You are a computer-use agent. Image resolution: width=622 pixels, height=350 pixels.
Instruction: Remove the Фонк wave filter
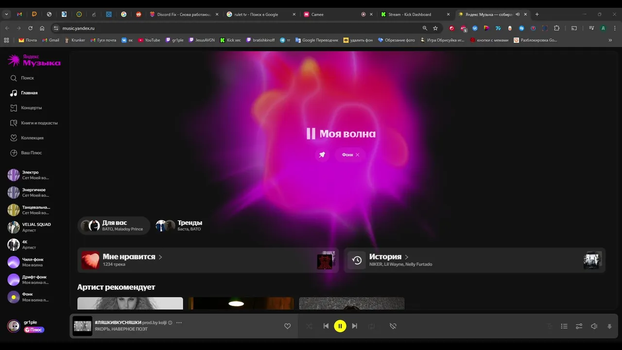pos(357,155)
